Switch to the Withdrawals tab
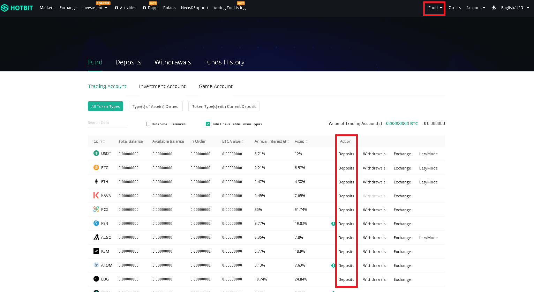 click(173, 62)
